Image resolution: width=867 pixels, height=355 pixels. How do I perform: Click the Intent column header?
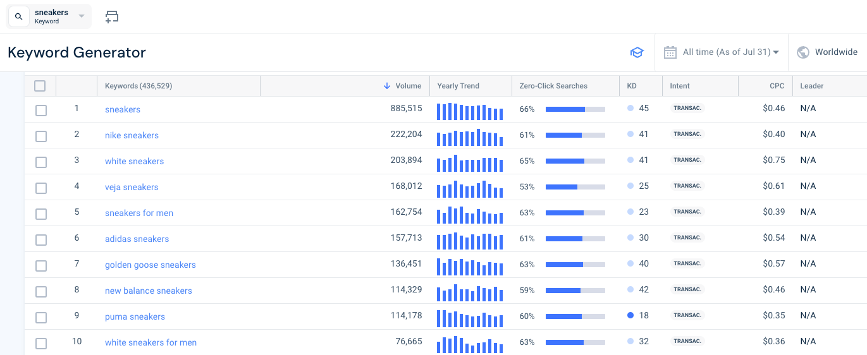680,86
